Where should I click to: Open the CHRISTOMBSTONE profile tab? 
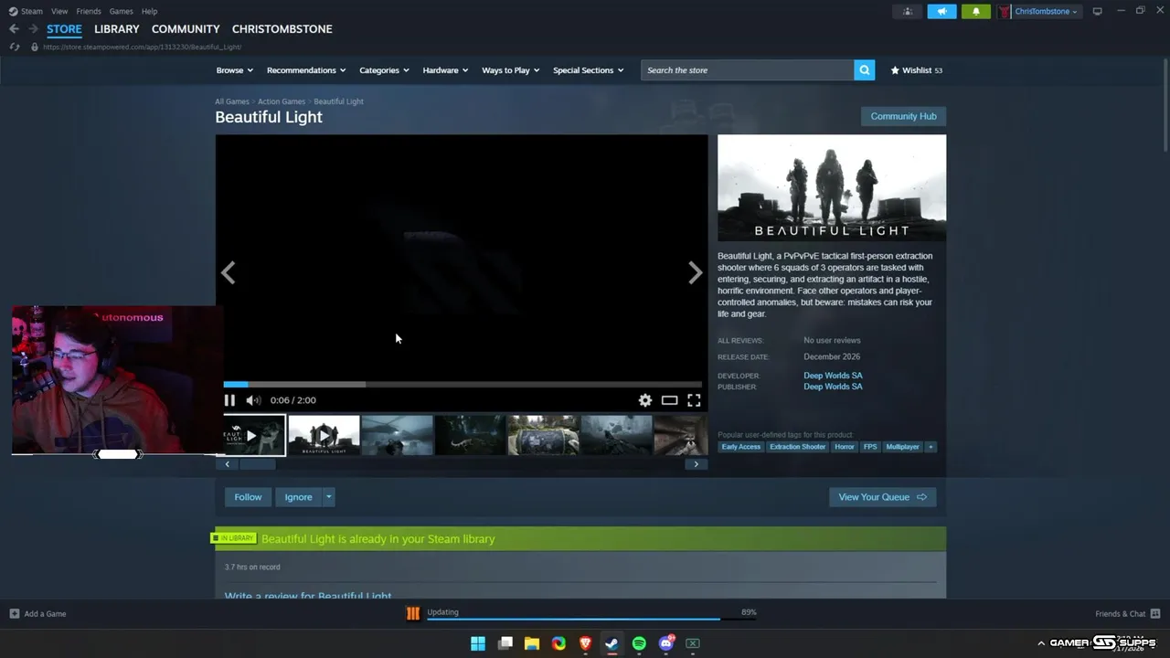click(x=282, y=29)
